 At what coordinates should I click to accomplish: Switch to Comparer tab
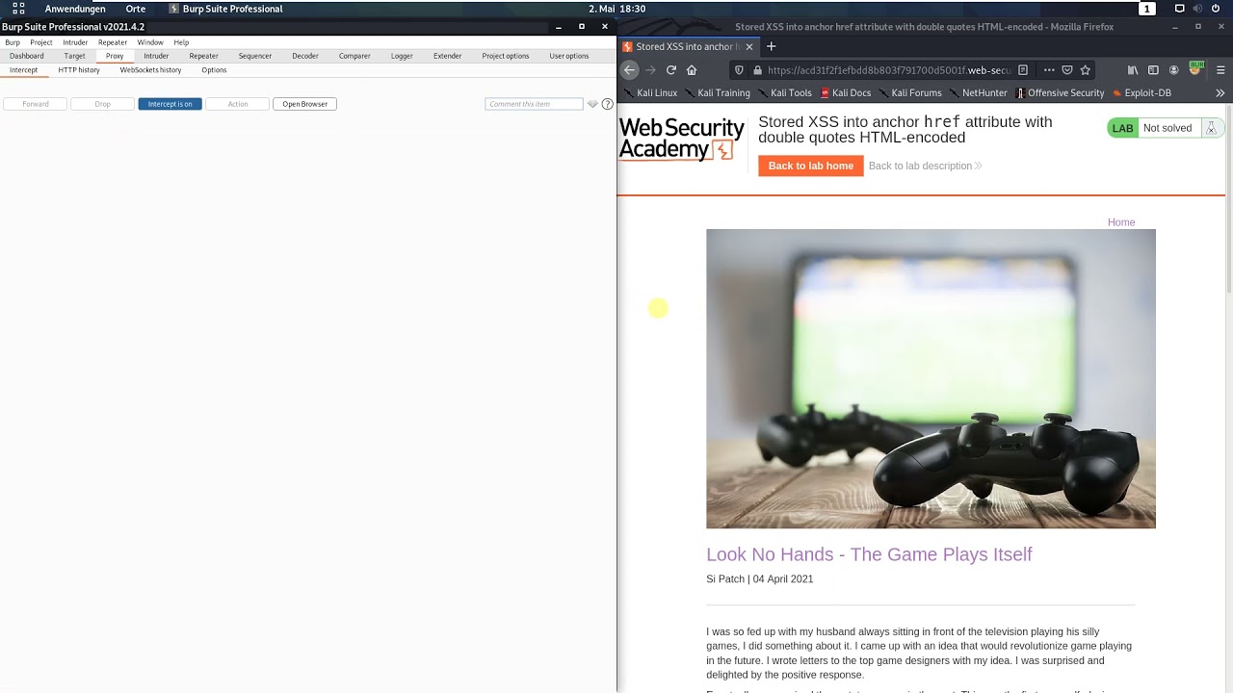pyautogui.click(x=354, y=56)
